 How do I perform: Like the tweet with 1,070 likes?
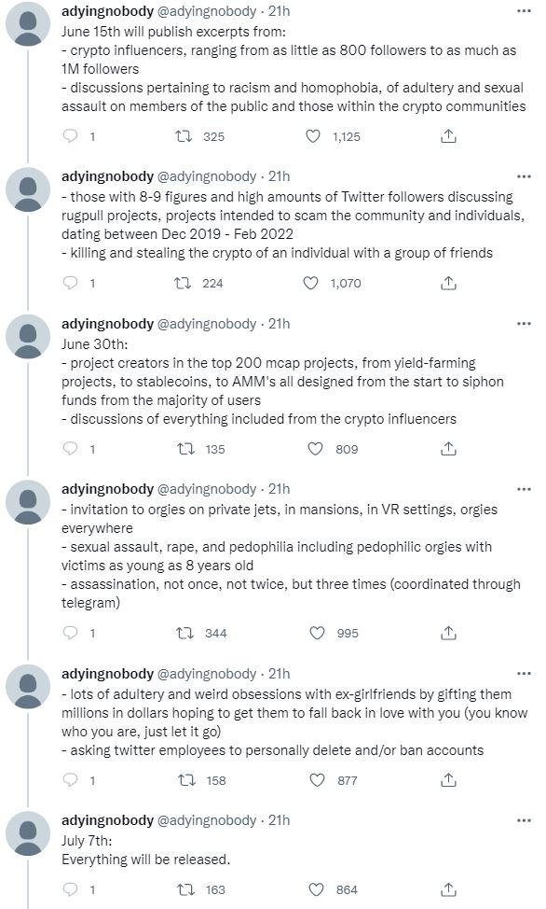click(x=311, y=283)
